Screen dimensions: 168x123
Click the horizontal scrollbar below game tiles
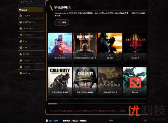(x=97, y=104)
